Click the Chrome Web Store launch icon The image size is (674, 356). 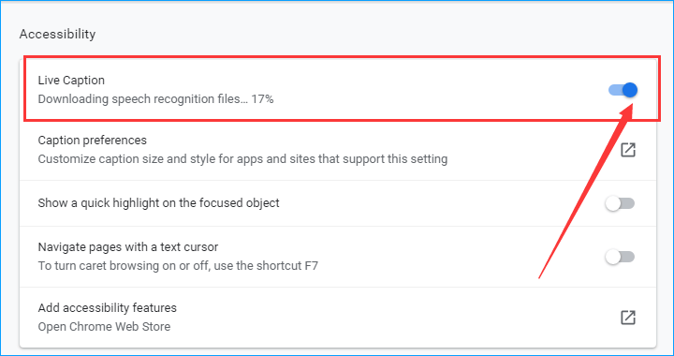click(x=627, y=318)
